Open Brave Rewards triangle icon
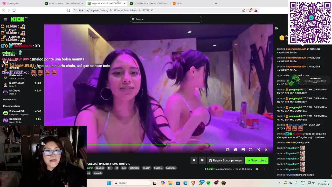Viewport: 332px width, 187px height. coord(256,10)
